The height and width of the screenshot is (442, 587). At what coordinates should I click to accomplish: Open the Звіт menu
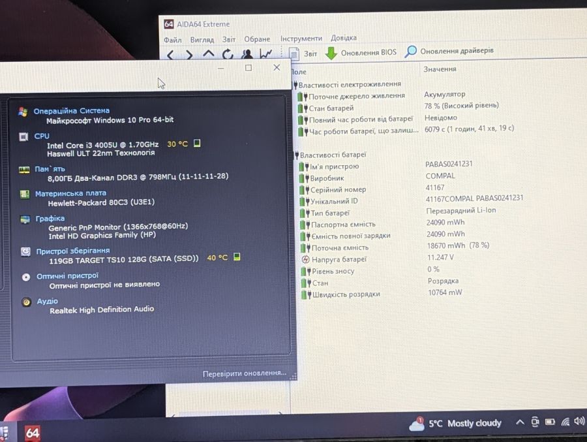click(x=229, y=39)
